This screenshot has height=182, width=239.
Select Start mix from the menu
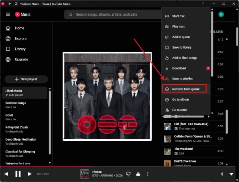pos(186,16)
